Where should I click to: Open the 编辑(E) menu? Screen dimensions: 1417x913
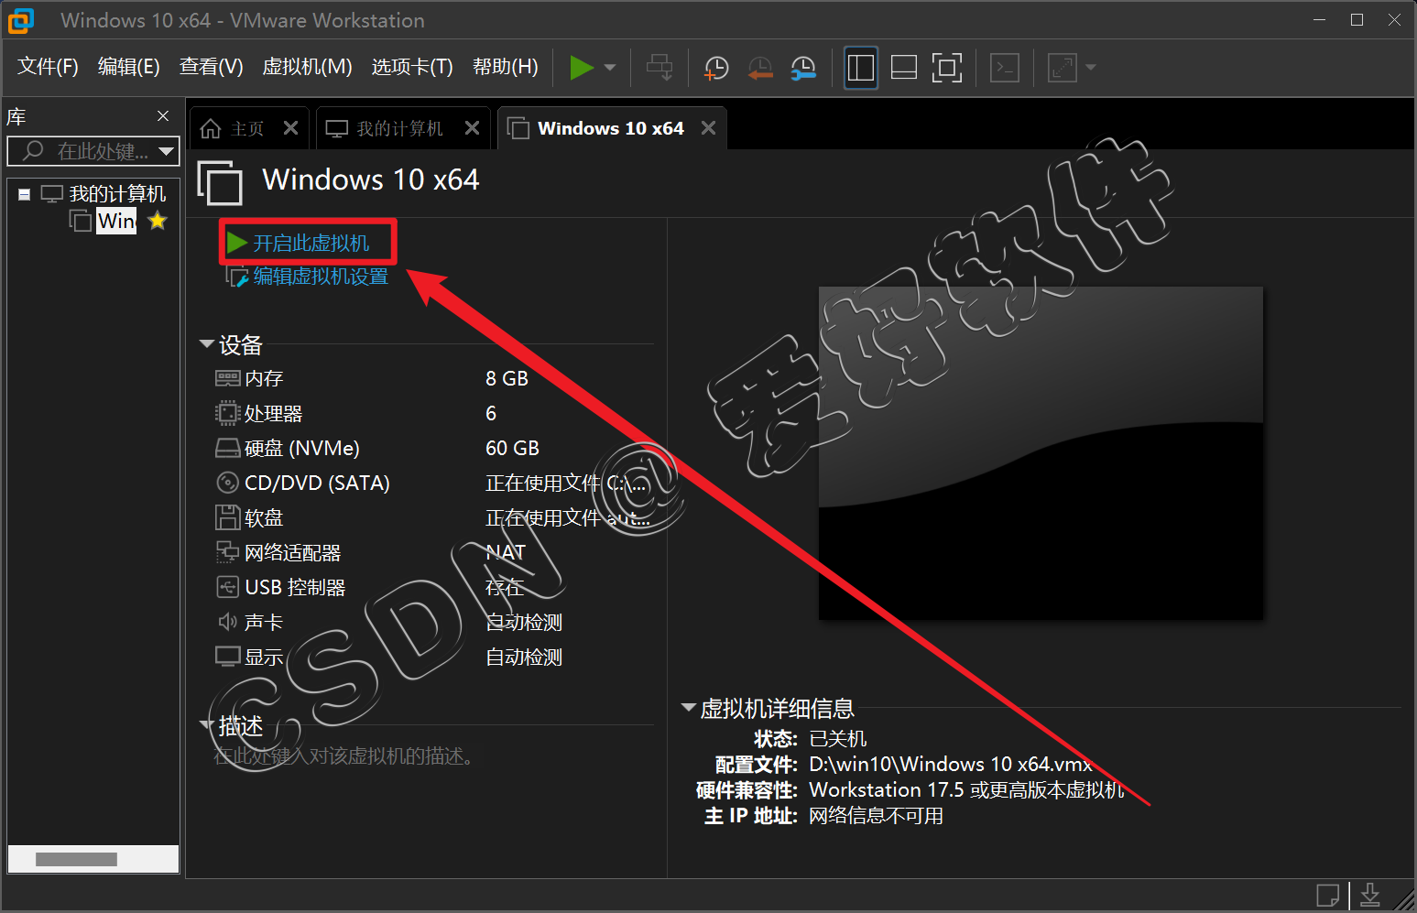pos(129,67)
